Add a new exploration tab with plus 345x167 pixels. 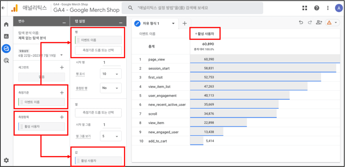185,23
